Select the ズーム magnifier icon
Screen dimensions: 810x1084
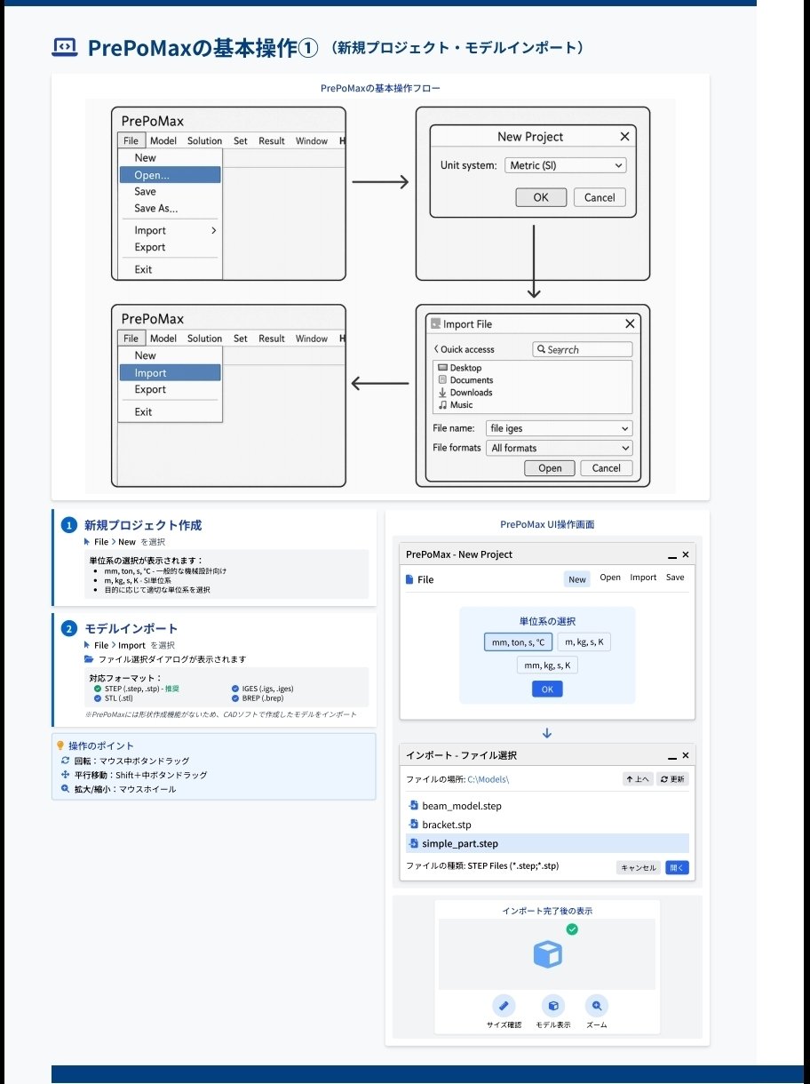pyautogui.click(x=596, y=1007)
